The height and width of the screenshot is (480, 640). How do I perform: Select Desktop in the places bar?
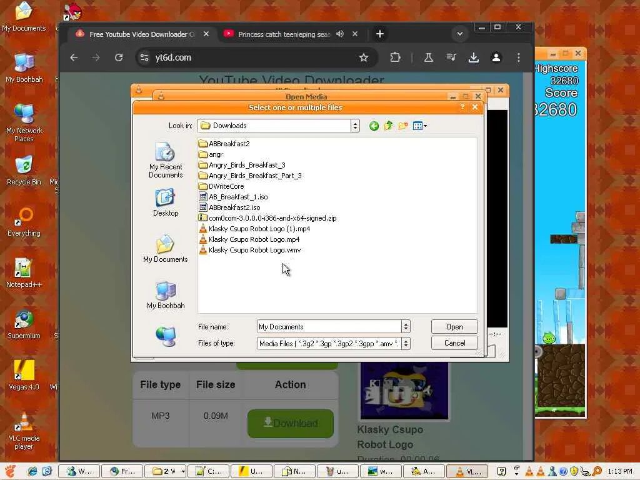click(x=165, y=202)
